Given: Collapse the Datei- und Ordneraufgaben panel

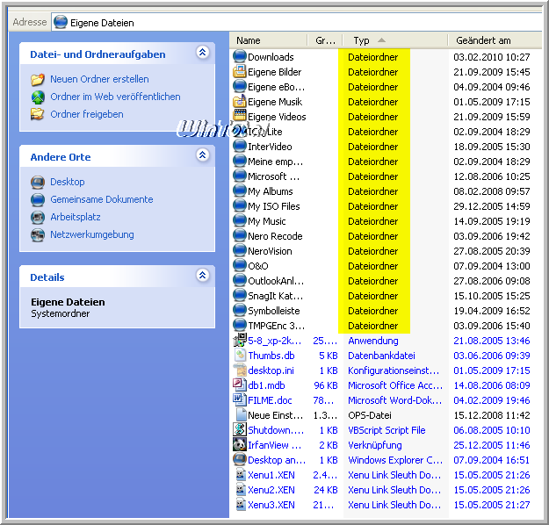Looking at the screenshot, I should pyautogui.click(x=203, y=54).
